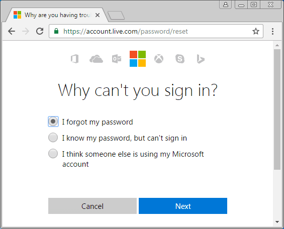Go back to previous page
Viewport: 284px width, 229px height.
(12, 31)
